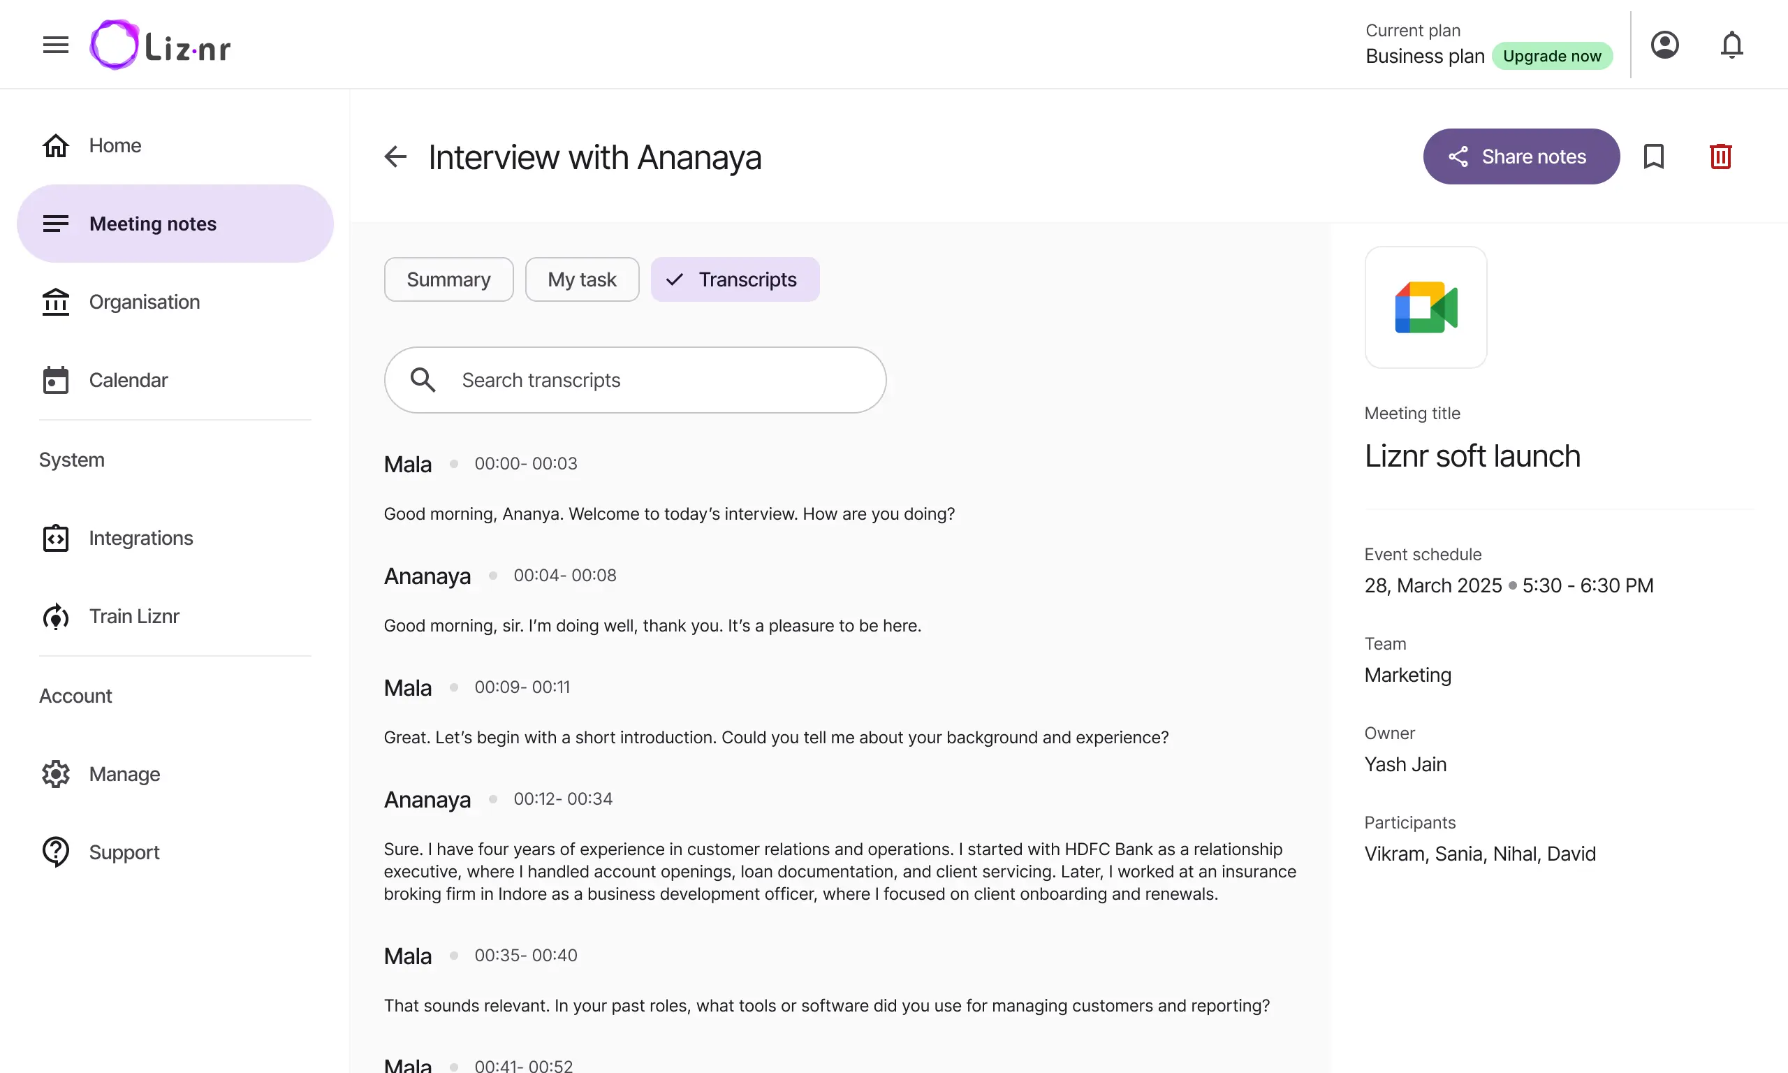Switch to the Summary chip

click(449, 280)
